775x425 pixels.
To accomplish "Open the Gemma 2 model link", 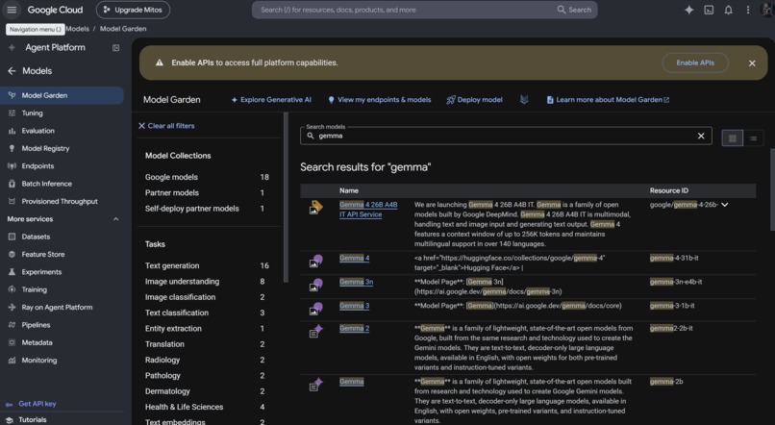I will pos(354,328).
